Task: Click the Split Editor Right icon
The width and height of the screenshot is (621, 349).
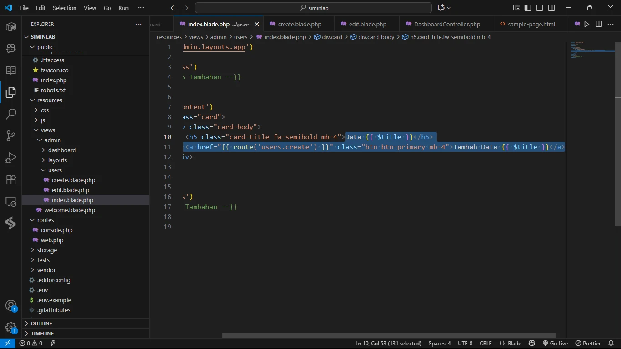Action: [x=599, y=24]
